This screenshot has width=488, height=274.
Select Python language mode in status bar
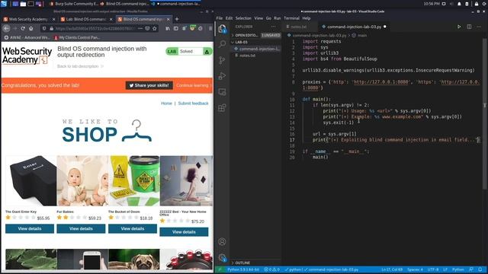457,269
